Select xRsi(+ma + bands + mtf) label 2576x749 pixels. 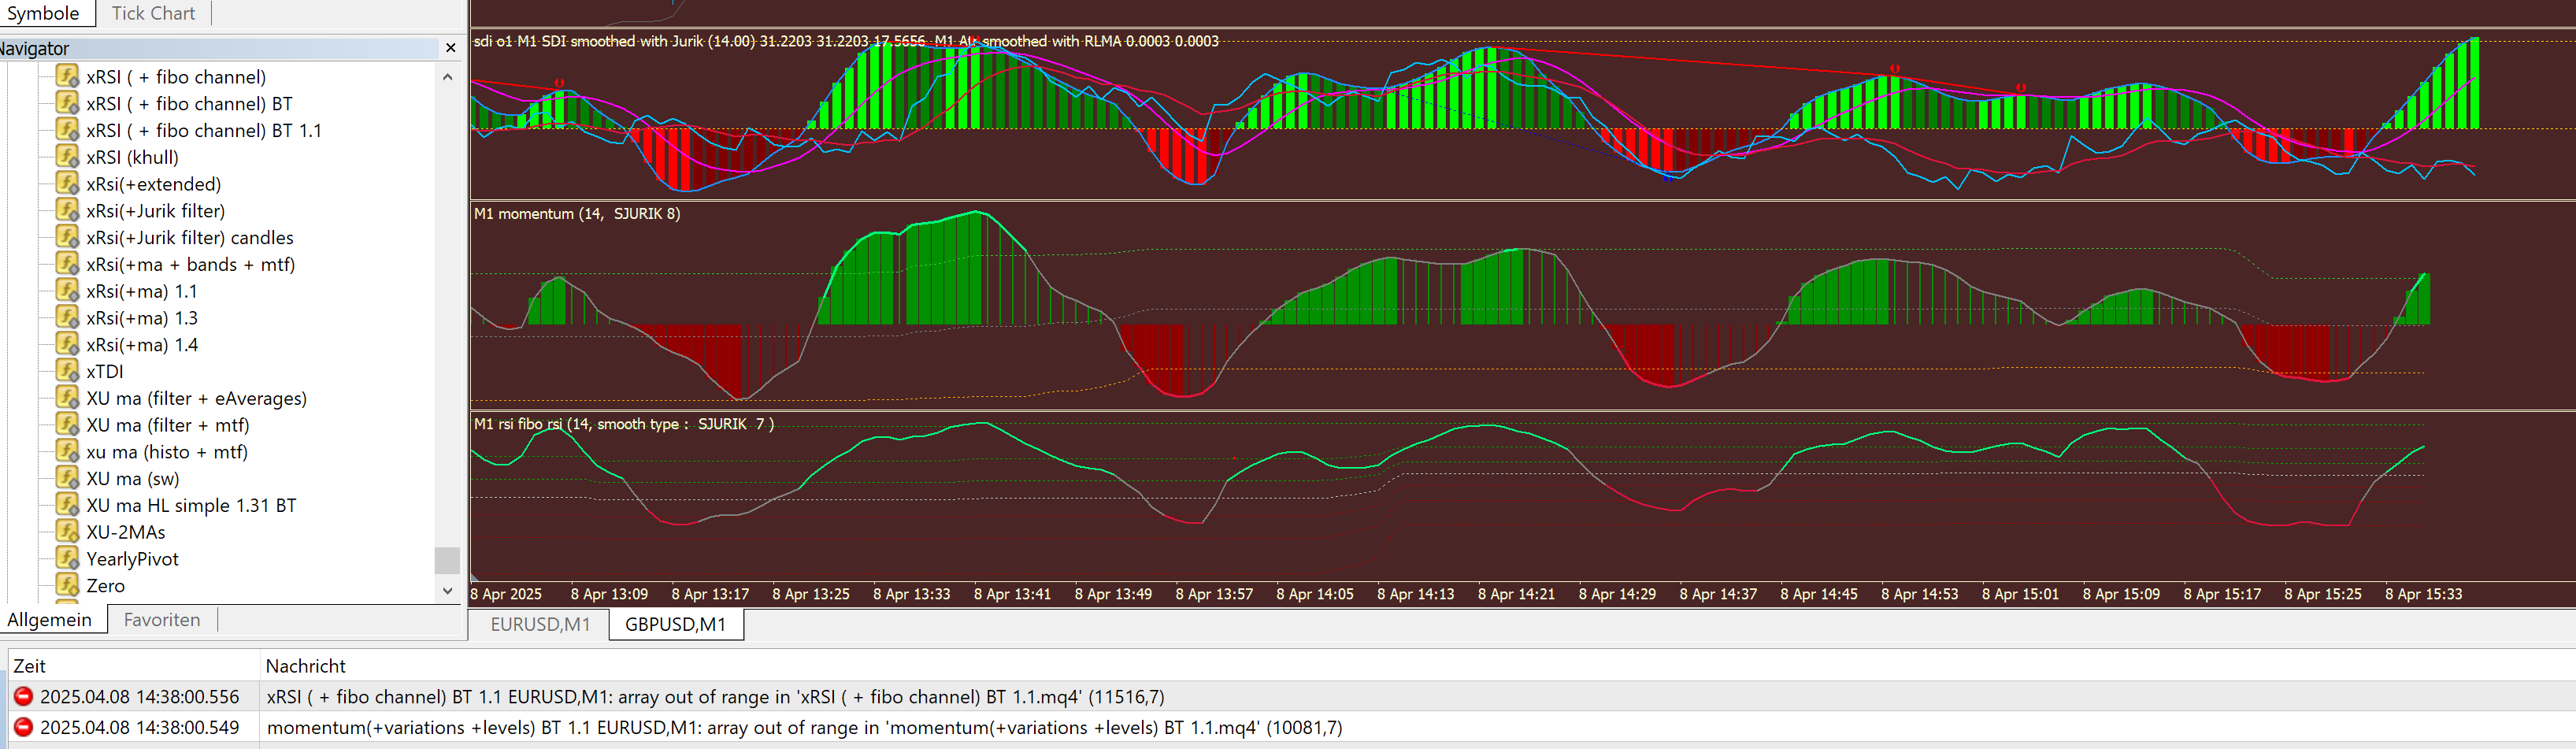click(x=190, y=264)
